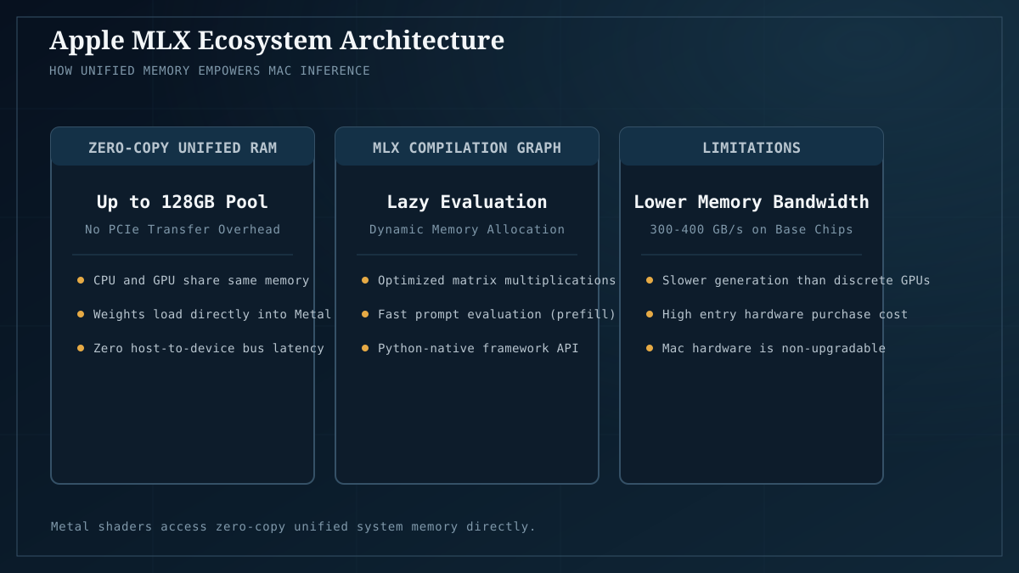Select the 'MLX Compilation Graph' card header
Screen dimensions: 1019x573
467,148
